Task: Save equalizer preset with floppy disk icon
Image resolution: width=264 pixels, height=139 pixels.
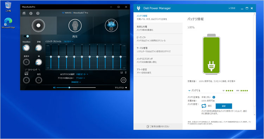Action: point(121,72)
